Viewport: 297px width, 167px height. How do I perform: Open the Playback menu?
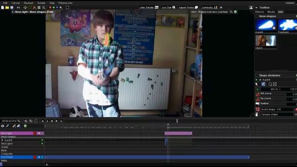point(29,3)
